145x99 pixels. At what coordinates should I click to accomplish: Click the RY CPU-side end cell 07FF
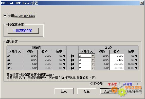(131, 60)
